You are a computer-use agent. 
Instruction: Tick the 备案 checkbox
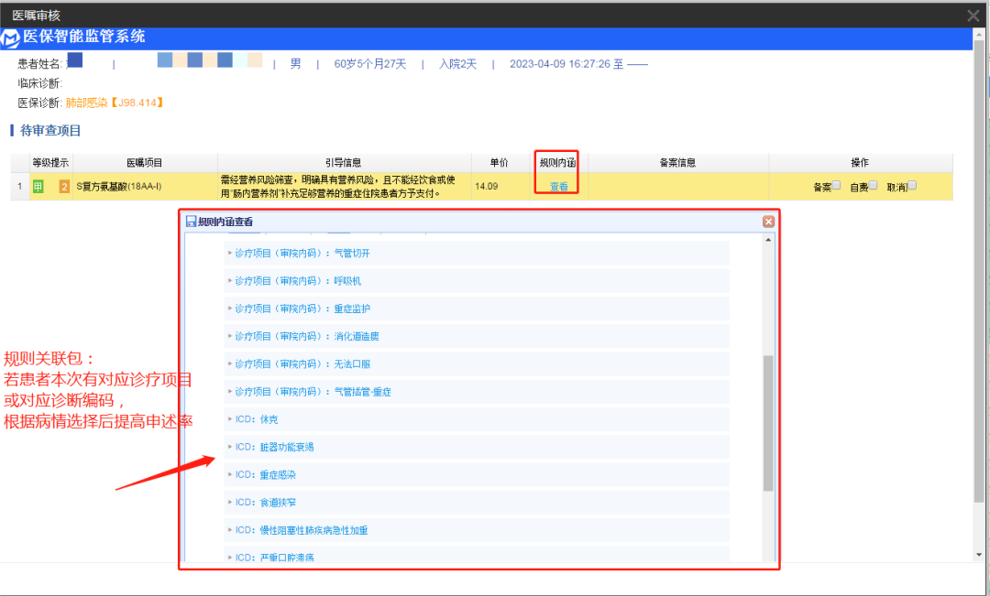coord(836,186)
